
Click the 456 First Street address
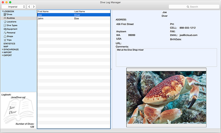pyautogui.click(x=125, y=24)
